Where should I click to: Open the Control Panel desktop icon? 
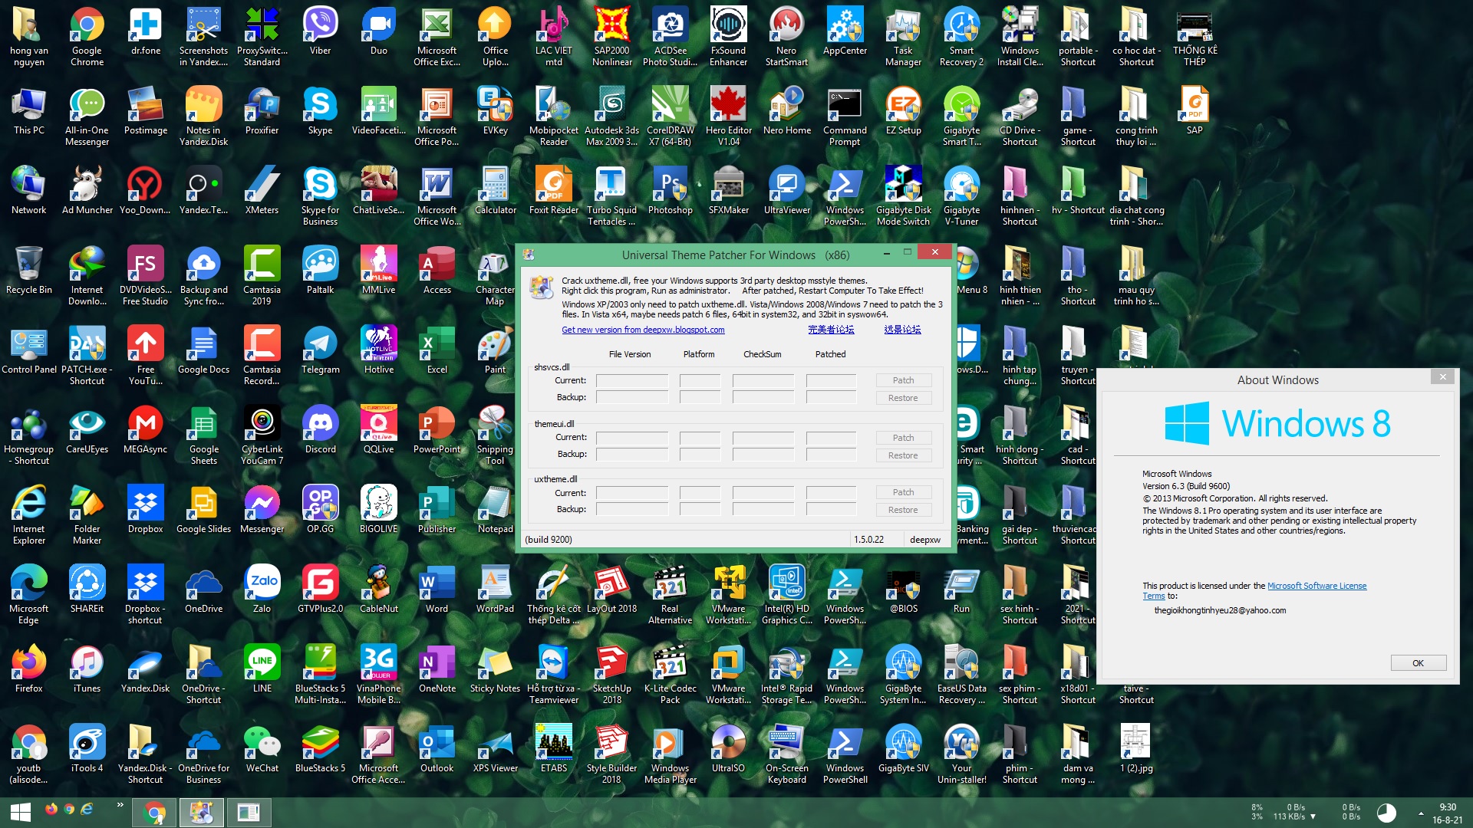pos(28,350)
